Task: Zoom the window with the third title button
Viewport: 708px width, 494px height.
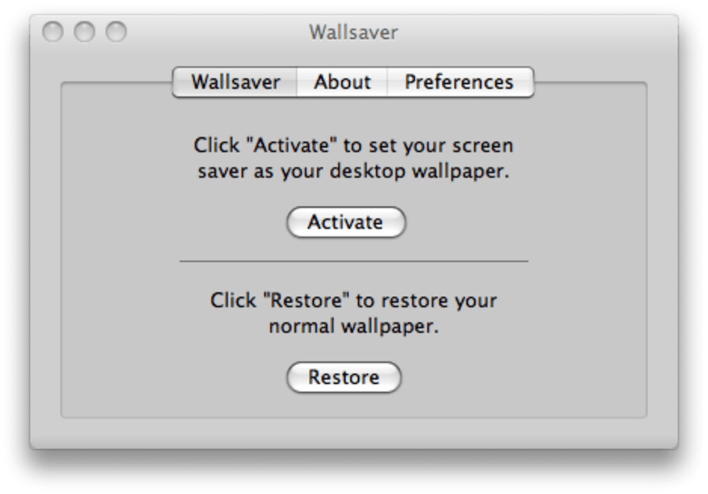Action: (x=116, y=32)
